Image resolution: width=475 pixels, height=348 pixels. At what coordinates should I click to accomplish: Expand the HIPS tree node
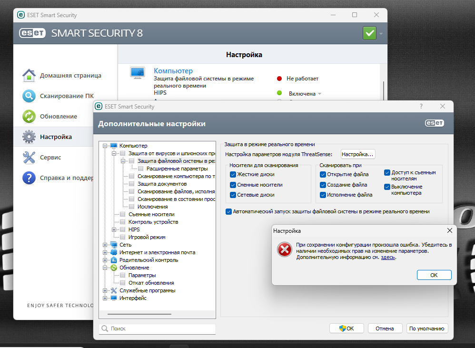[114, 229]
